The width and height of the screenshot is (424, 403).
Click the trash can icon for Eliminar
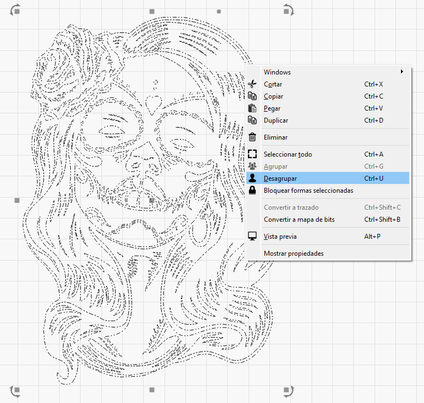pyautogui.click(x=252, y=137)
